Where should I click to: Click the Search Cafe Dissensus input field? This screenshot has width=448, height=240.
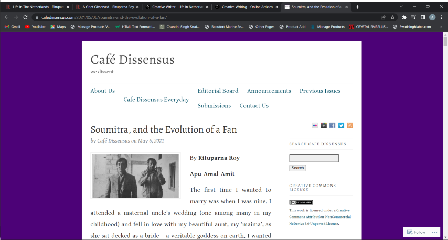pyautogui.click(x=314, y=158)
